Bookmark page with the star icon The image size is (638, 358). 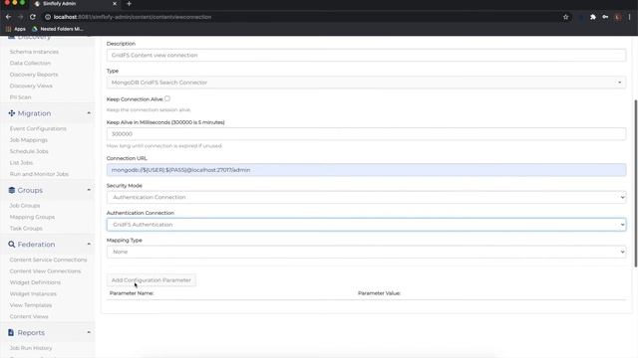coord(565,17)
